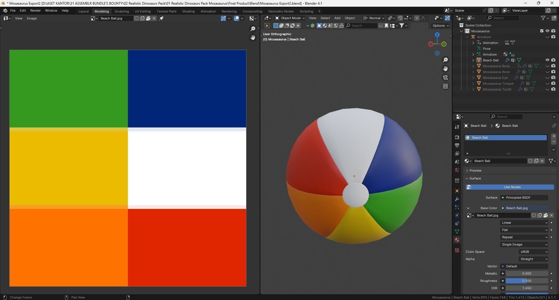The height and width of the screenshot is (300, 559).
Task: Open the Render properties tab
Action: pyautogui.click(x=457, y=137)
